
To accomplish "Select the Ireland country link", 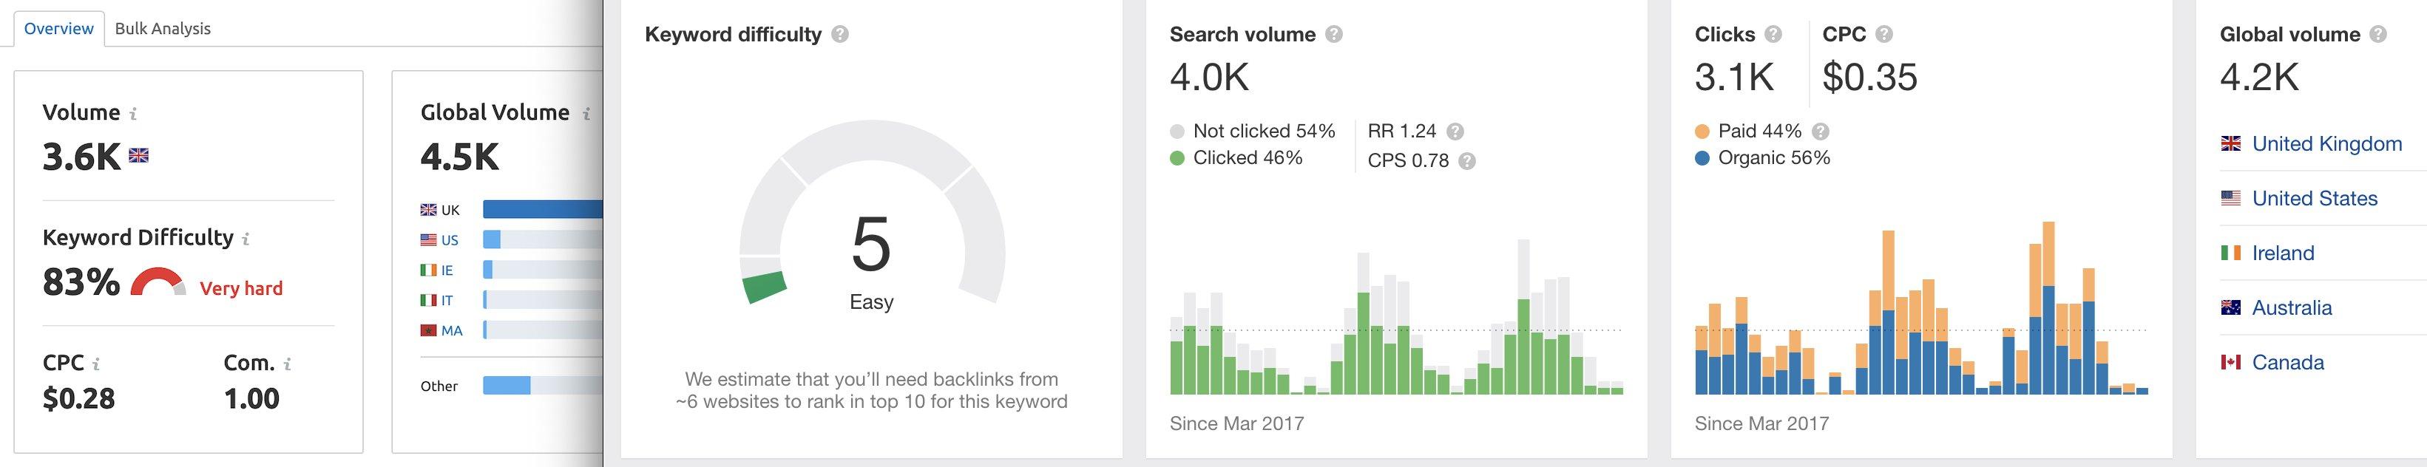I will (x=2282, y=253).
